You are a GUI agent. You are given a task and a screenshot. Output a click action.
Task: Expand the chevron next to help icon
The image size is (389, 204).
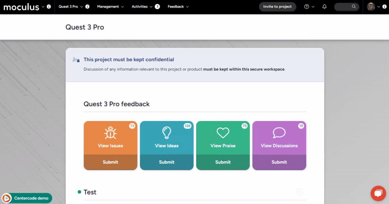pyautogui.click(x=313, y=7)
